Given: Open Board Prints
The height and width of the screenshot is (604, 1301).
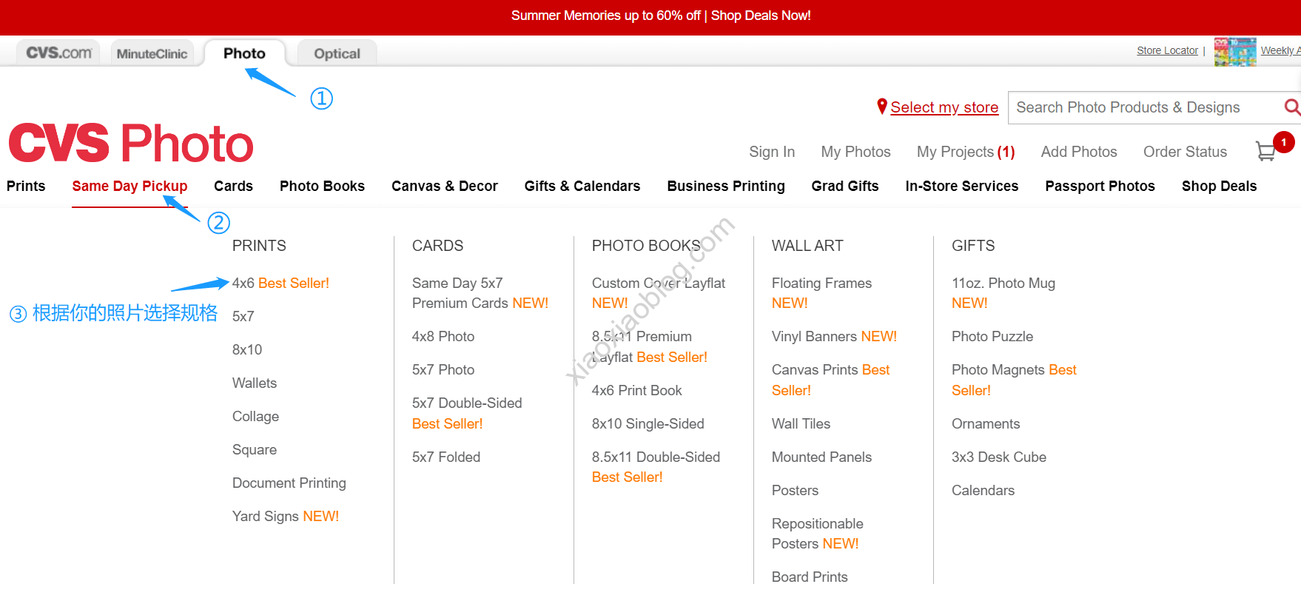Looking at the screenshot, I should pos(810,577).
